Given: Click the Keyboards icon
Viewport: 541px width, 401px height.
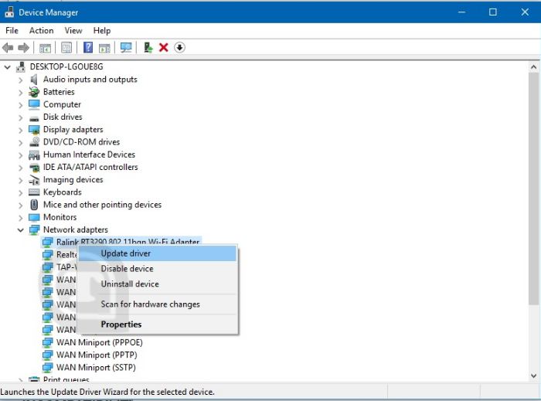Looking at the screenshot, I should pyautogui.click(x=34, y=192).
